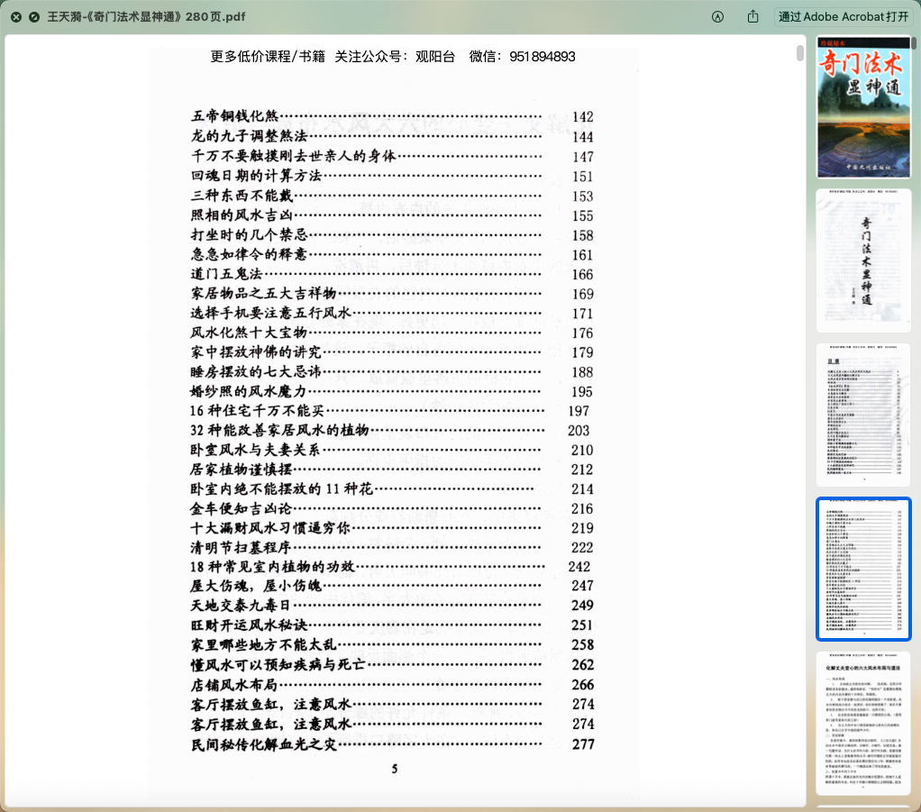The image size is (921, 812).
Task: Open the vertical-title page thumbnail
Action: (x=863, y=260)
